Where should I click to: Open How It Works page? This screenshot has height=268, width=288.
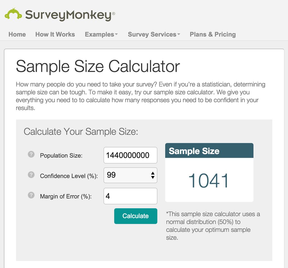coord(55,34)
